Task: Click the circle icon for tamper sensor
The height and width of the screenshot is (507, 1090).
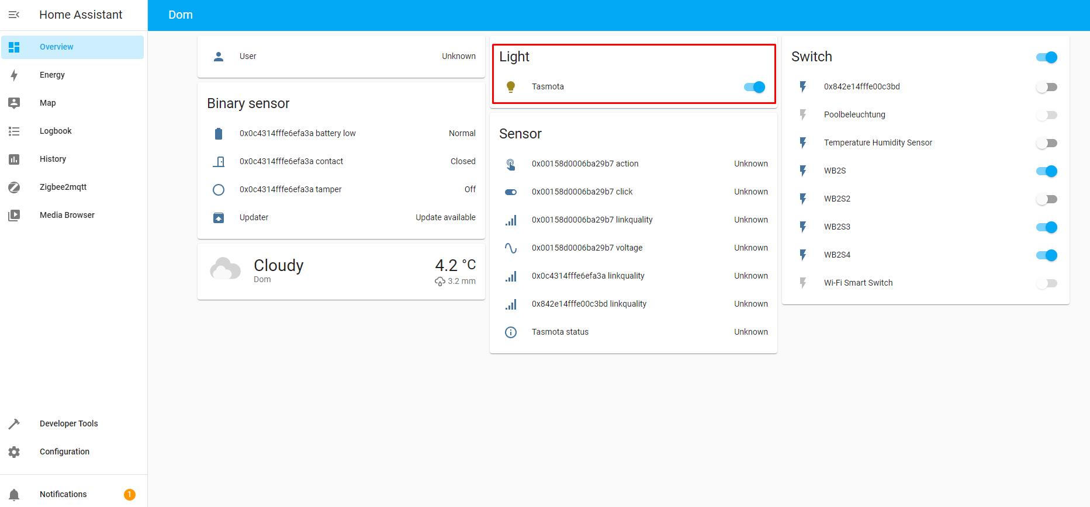Action: click(x=219, y=189)
